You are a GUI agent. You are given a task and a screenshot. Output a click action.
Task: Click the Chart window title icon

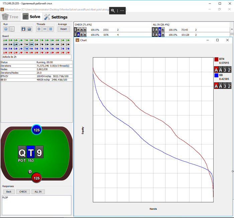pos(77,40)
